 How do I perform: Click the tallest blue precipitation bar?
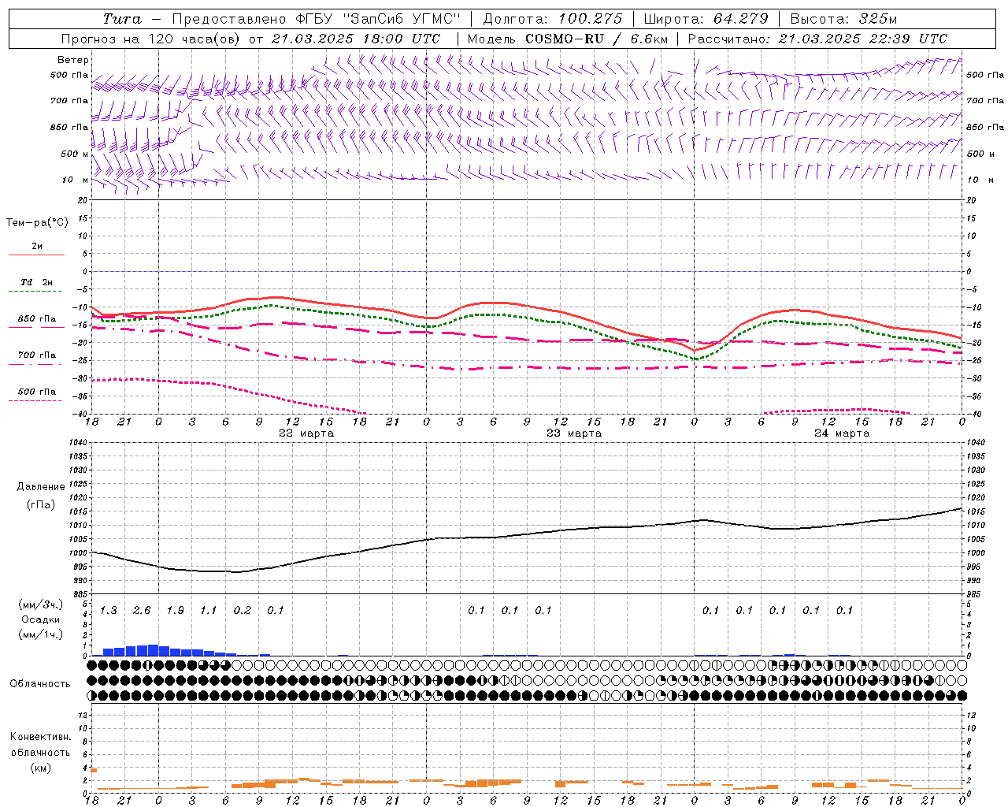point(154,650)
